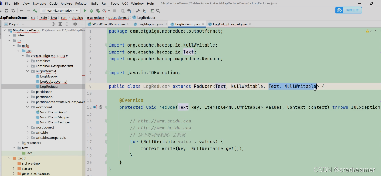Click the reduce method name on line 12
Screen dimensions: 381x176
tap(167, 107)
